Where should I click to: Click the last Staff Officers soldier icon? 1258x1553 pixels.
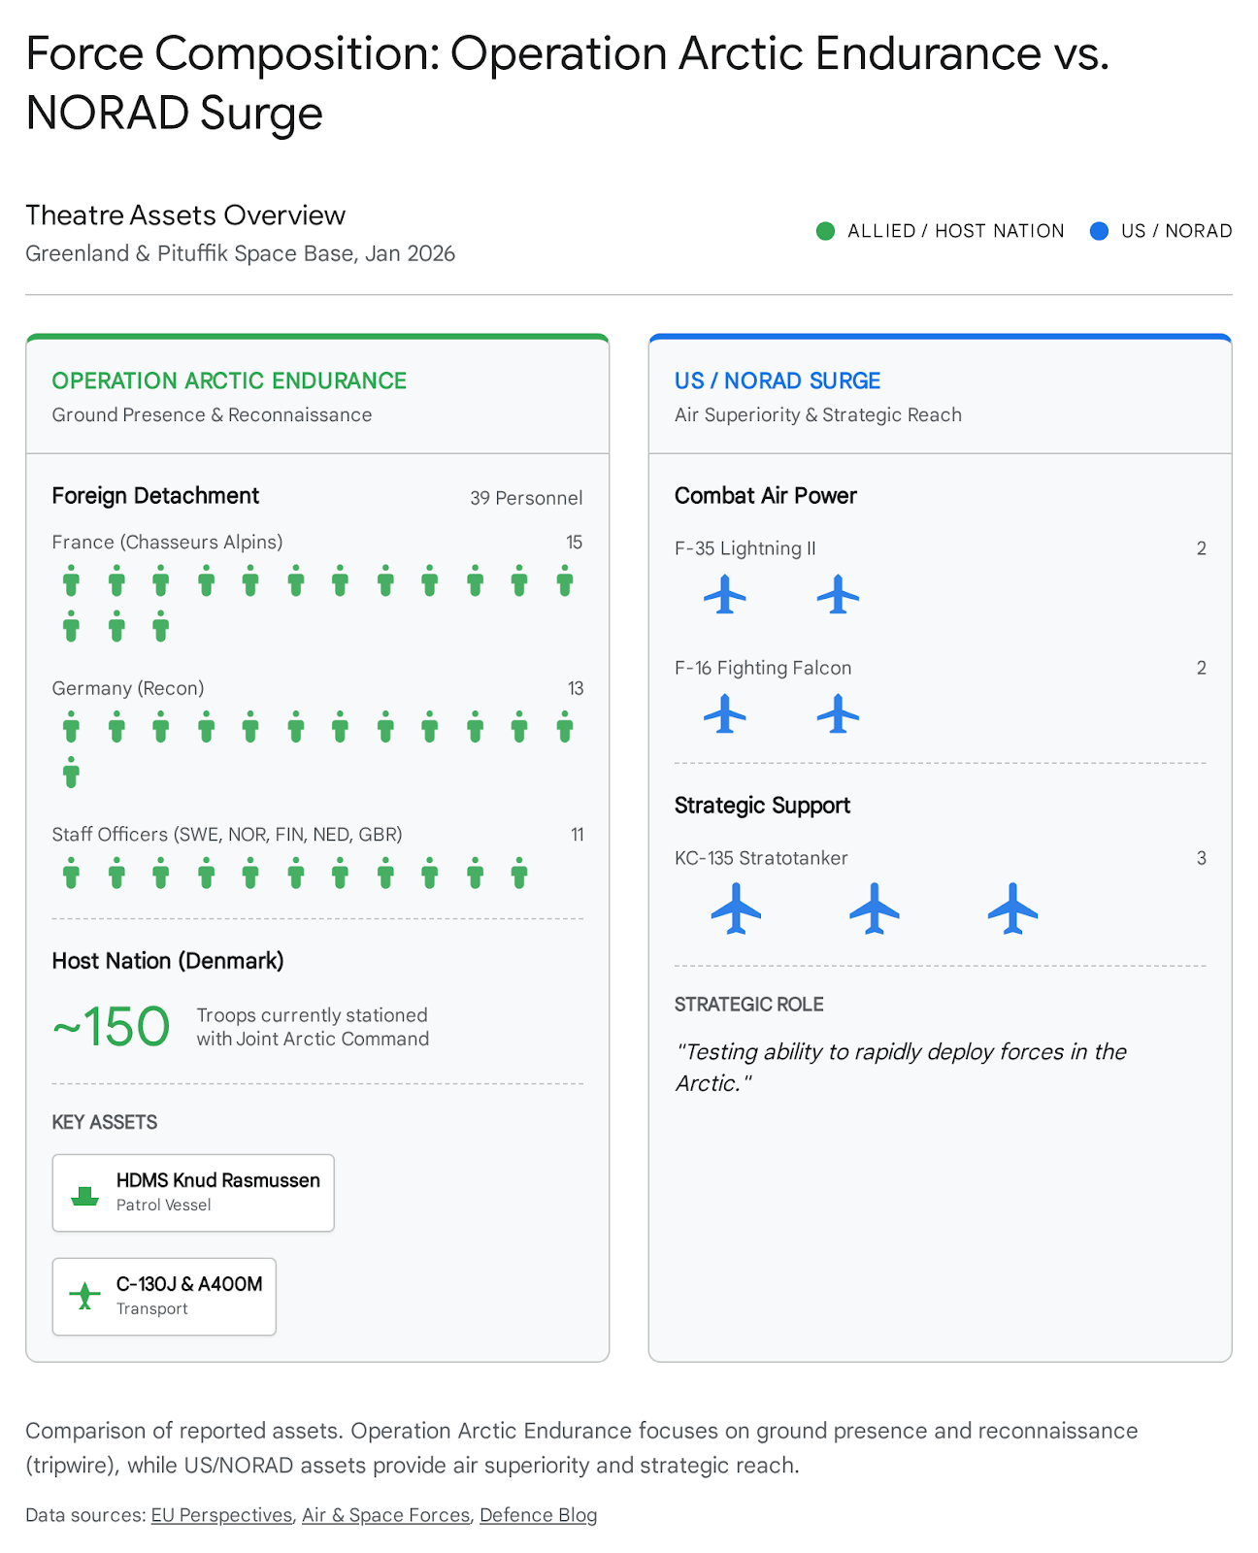519,873
